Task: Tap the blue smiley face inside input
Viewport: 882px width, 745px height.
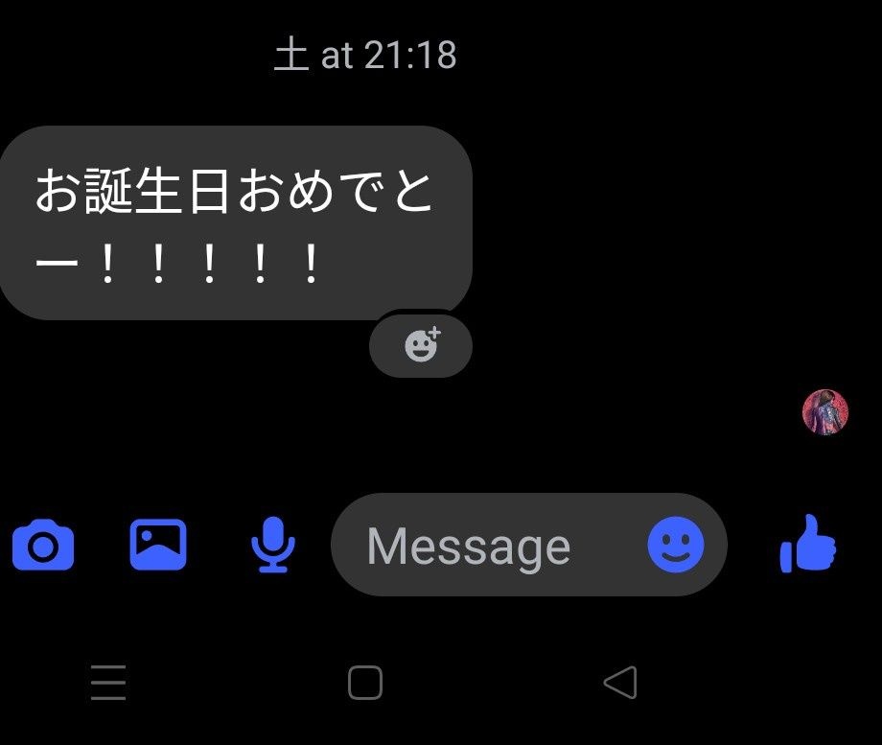Action: [x=675, y=545]
